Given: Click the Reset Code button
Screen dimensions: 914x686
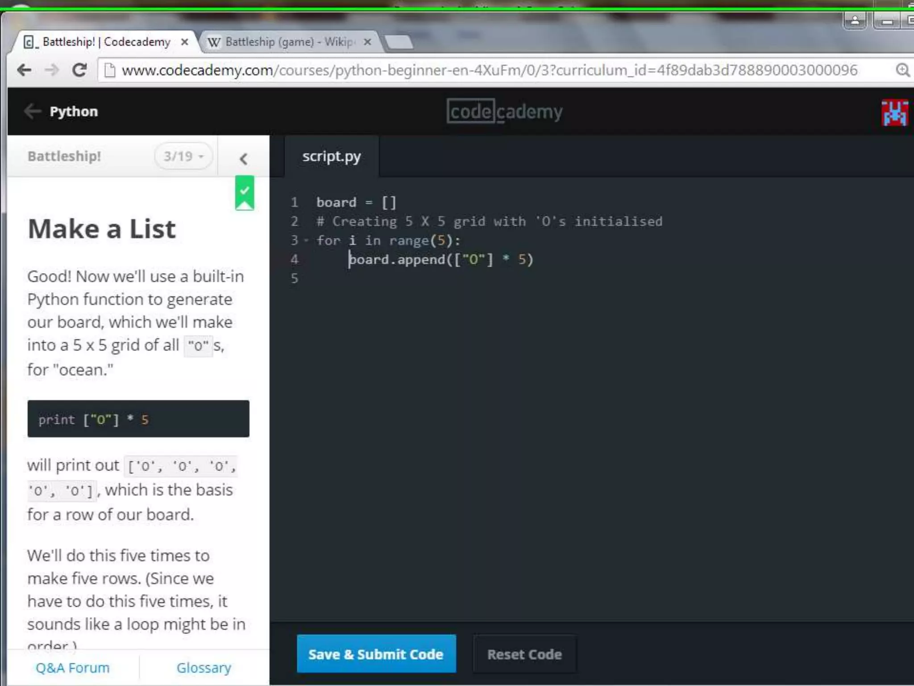Looking at the screenshot, I should [x=524, y=654].
